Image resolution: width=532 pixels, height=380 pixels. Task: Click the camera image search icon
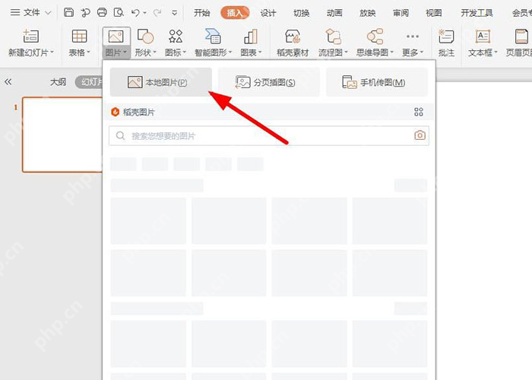click(420, 135)
